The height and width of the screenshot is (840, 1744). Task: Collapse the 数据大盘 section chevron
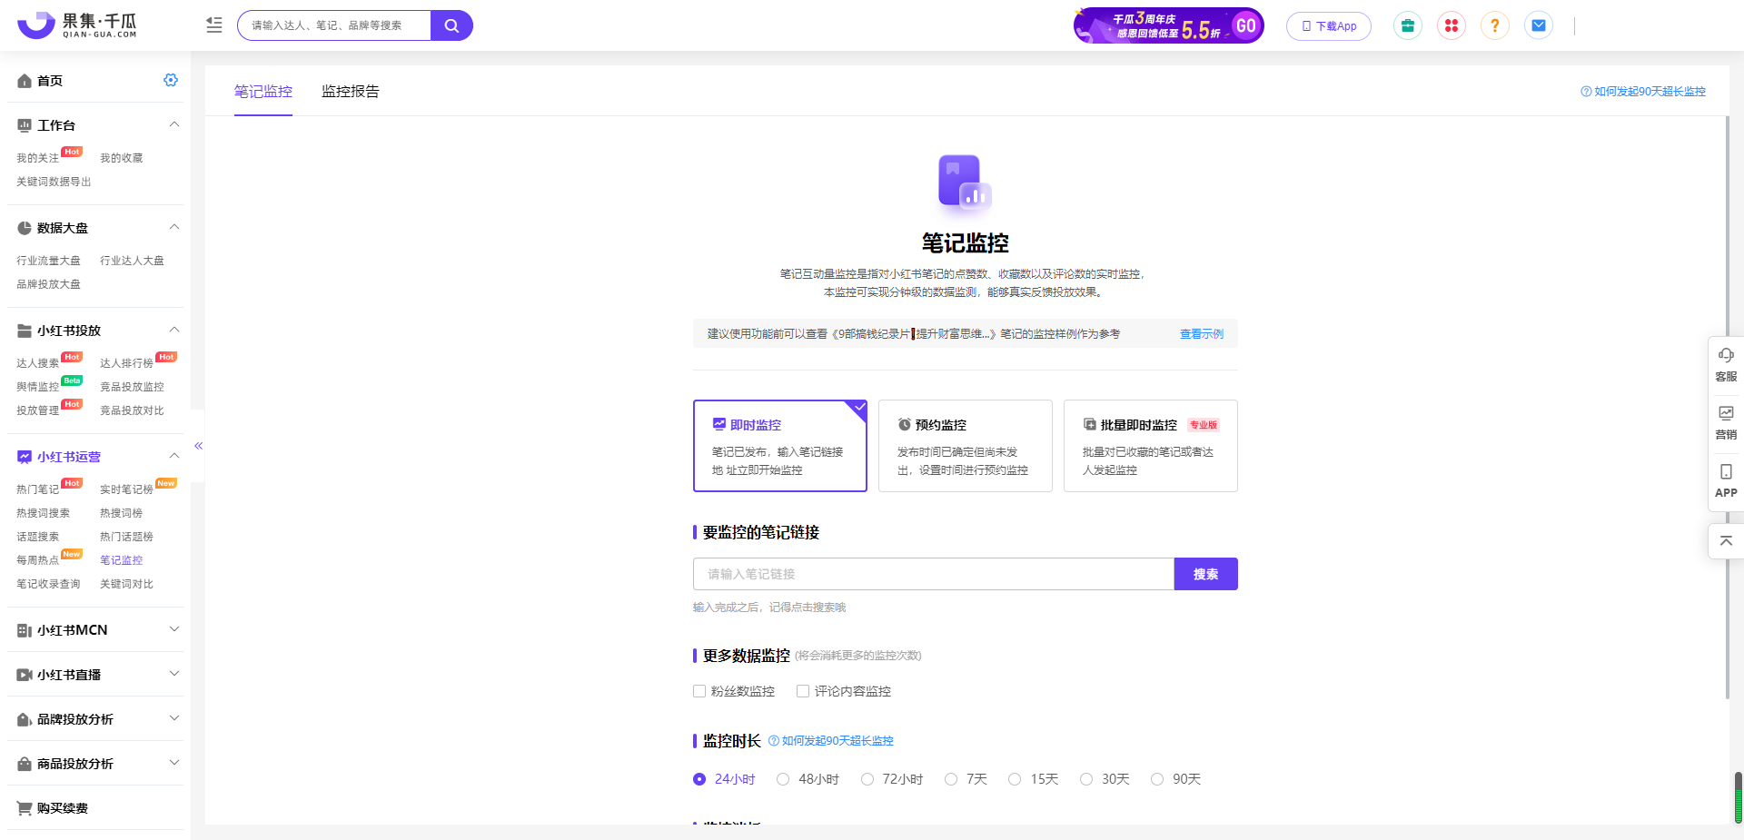(x=174, y=227)
